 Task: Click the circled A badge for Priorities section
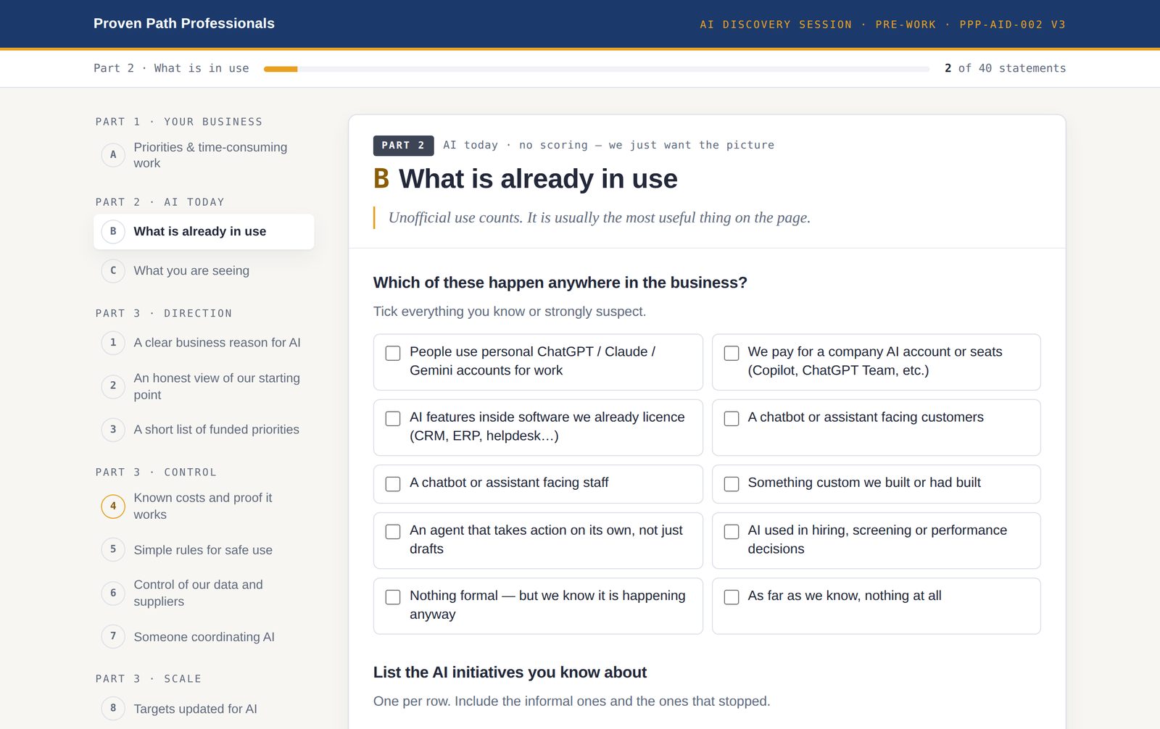point(113,154)
